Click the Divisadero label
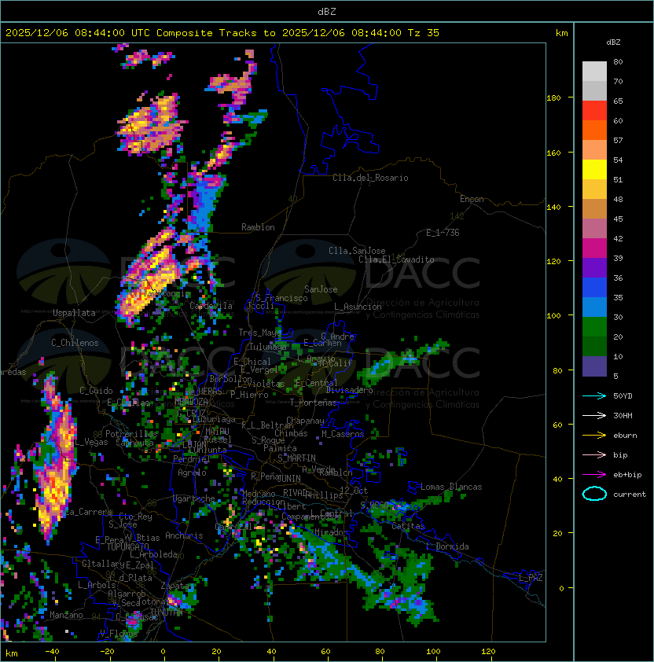 click(x=349, y=390)
